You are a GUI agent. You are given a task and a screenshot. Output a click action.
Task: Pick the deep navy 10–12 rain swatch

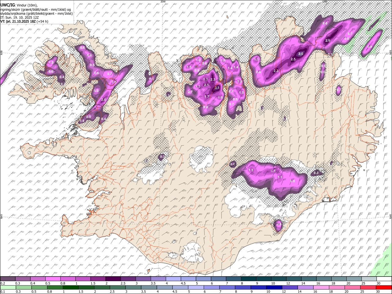[275, 287]
